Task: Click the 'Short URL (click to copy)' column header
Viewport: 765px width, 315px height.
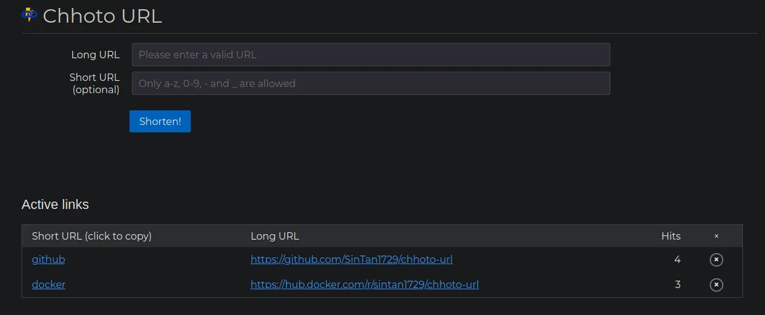Action: (91, 236)
